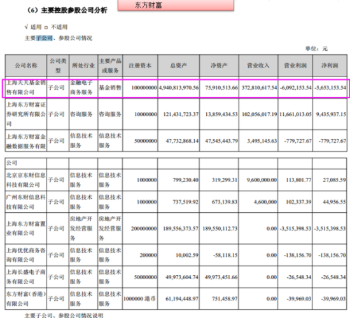The width and height of the screenshot is (350, 318).
Task: Click the 营业利润 column header
Action: pyautogui.click(x=295, y=66)
